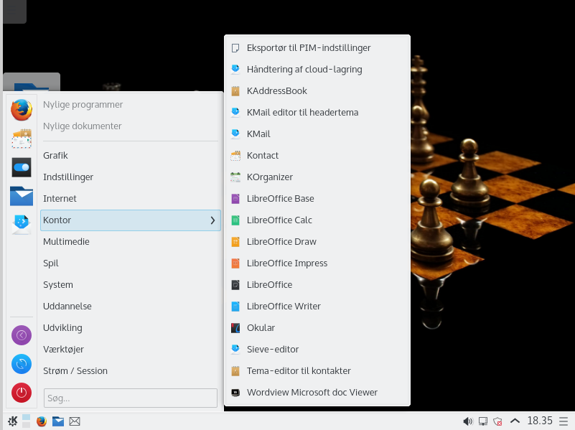Open the Strøm / Session category
The height and width of the screenshot is (430, 575).
(131, 371)
